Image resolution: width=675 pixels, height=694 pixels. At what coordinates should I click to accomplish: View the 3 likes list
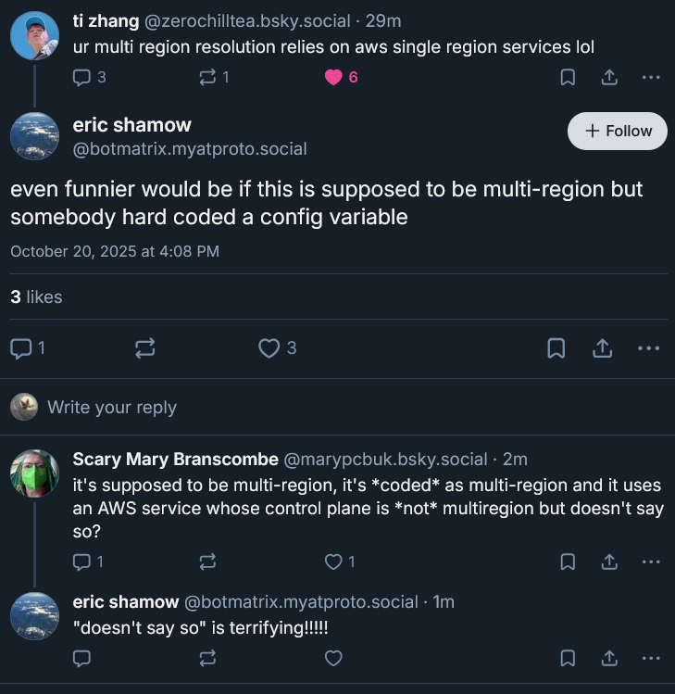(x=36, y=297)
